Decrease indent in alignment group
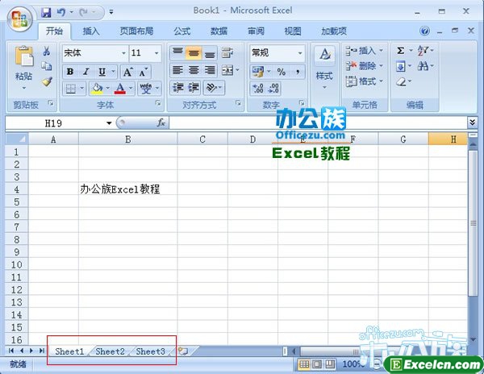The width and height of the screenshot is (484, 374). [x=178, y=88]
